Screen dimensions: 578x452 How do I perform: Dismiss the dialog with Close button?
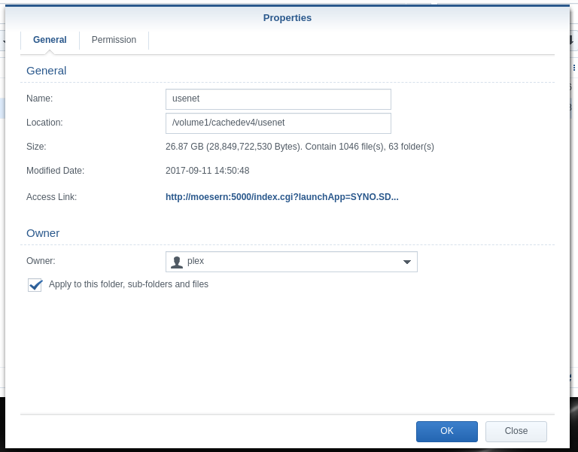coord(516,432)
